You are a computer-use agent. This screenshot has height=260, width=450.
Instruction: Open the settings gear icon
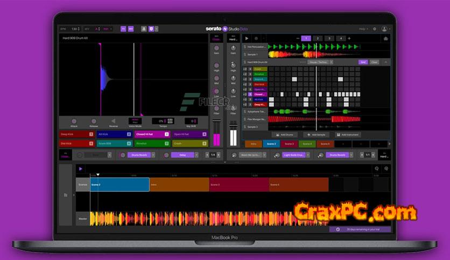coord(375,28)
